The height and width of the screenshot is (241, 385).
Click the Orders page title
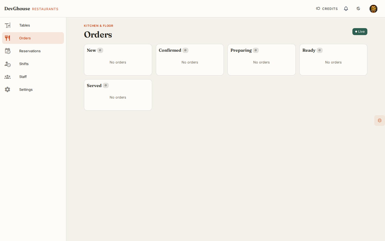(98, 35)
